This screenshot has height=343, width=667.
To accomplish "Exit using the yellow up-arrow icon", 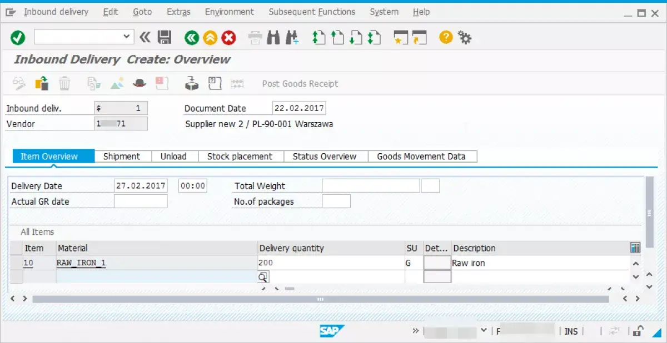I will [x=210, y=38].
